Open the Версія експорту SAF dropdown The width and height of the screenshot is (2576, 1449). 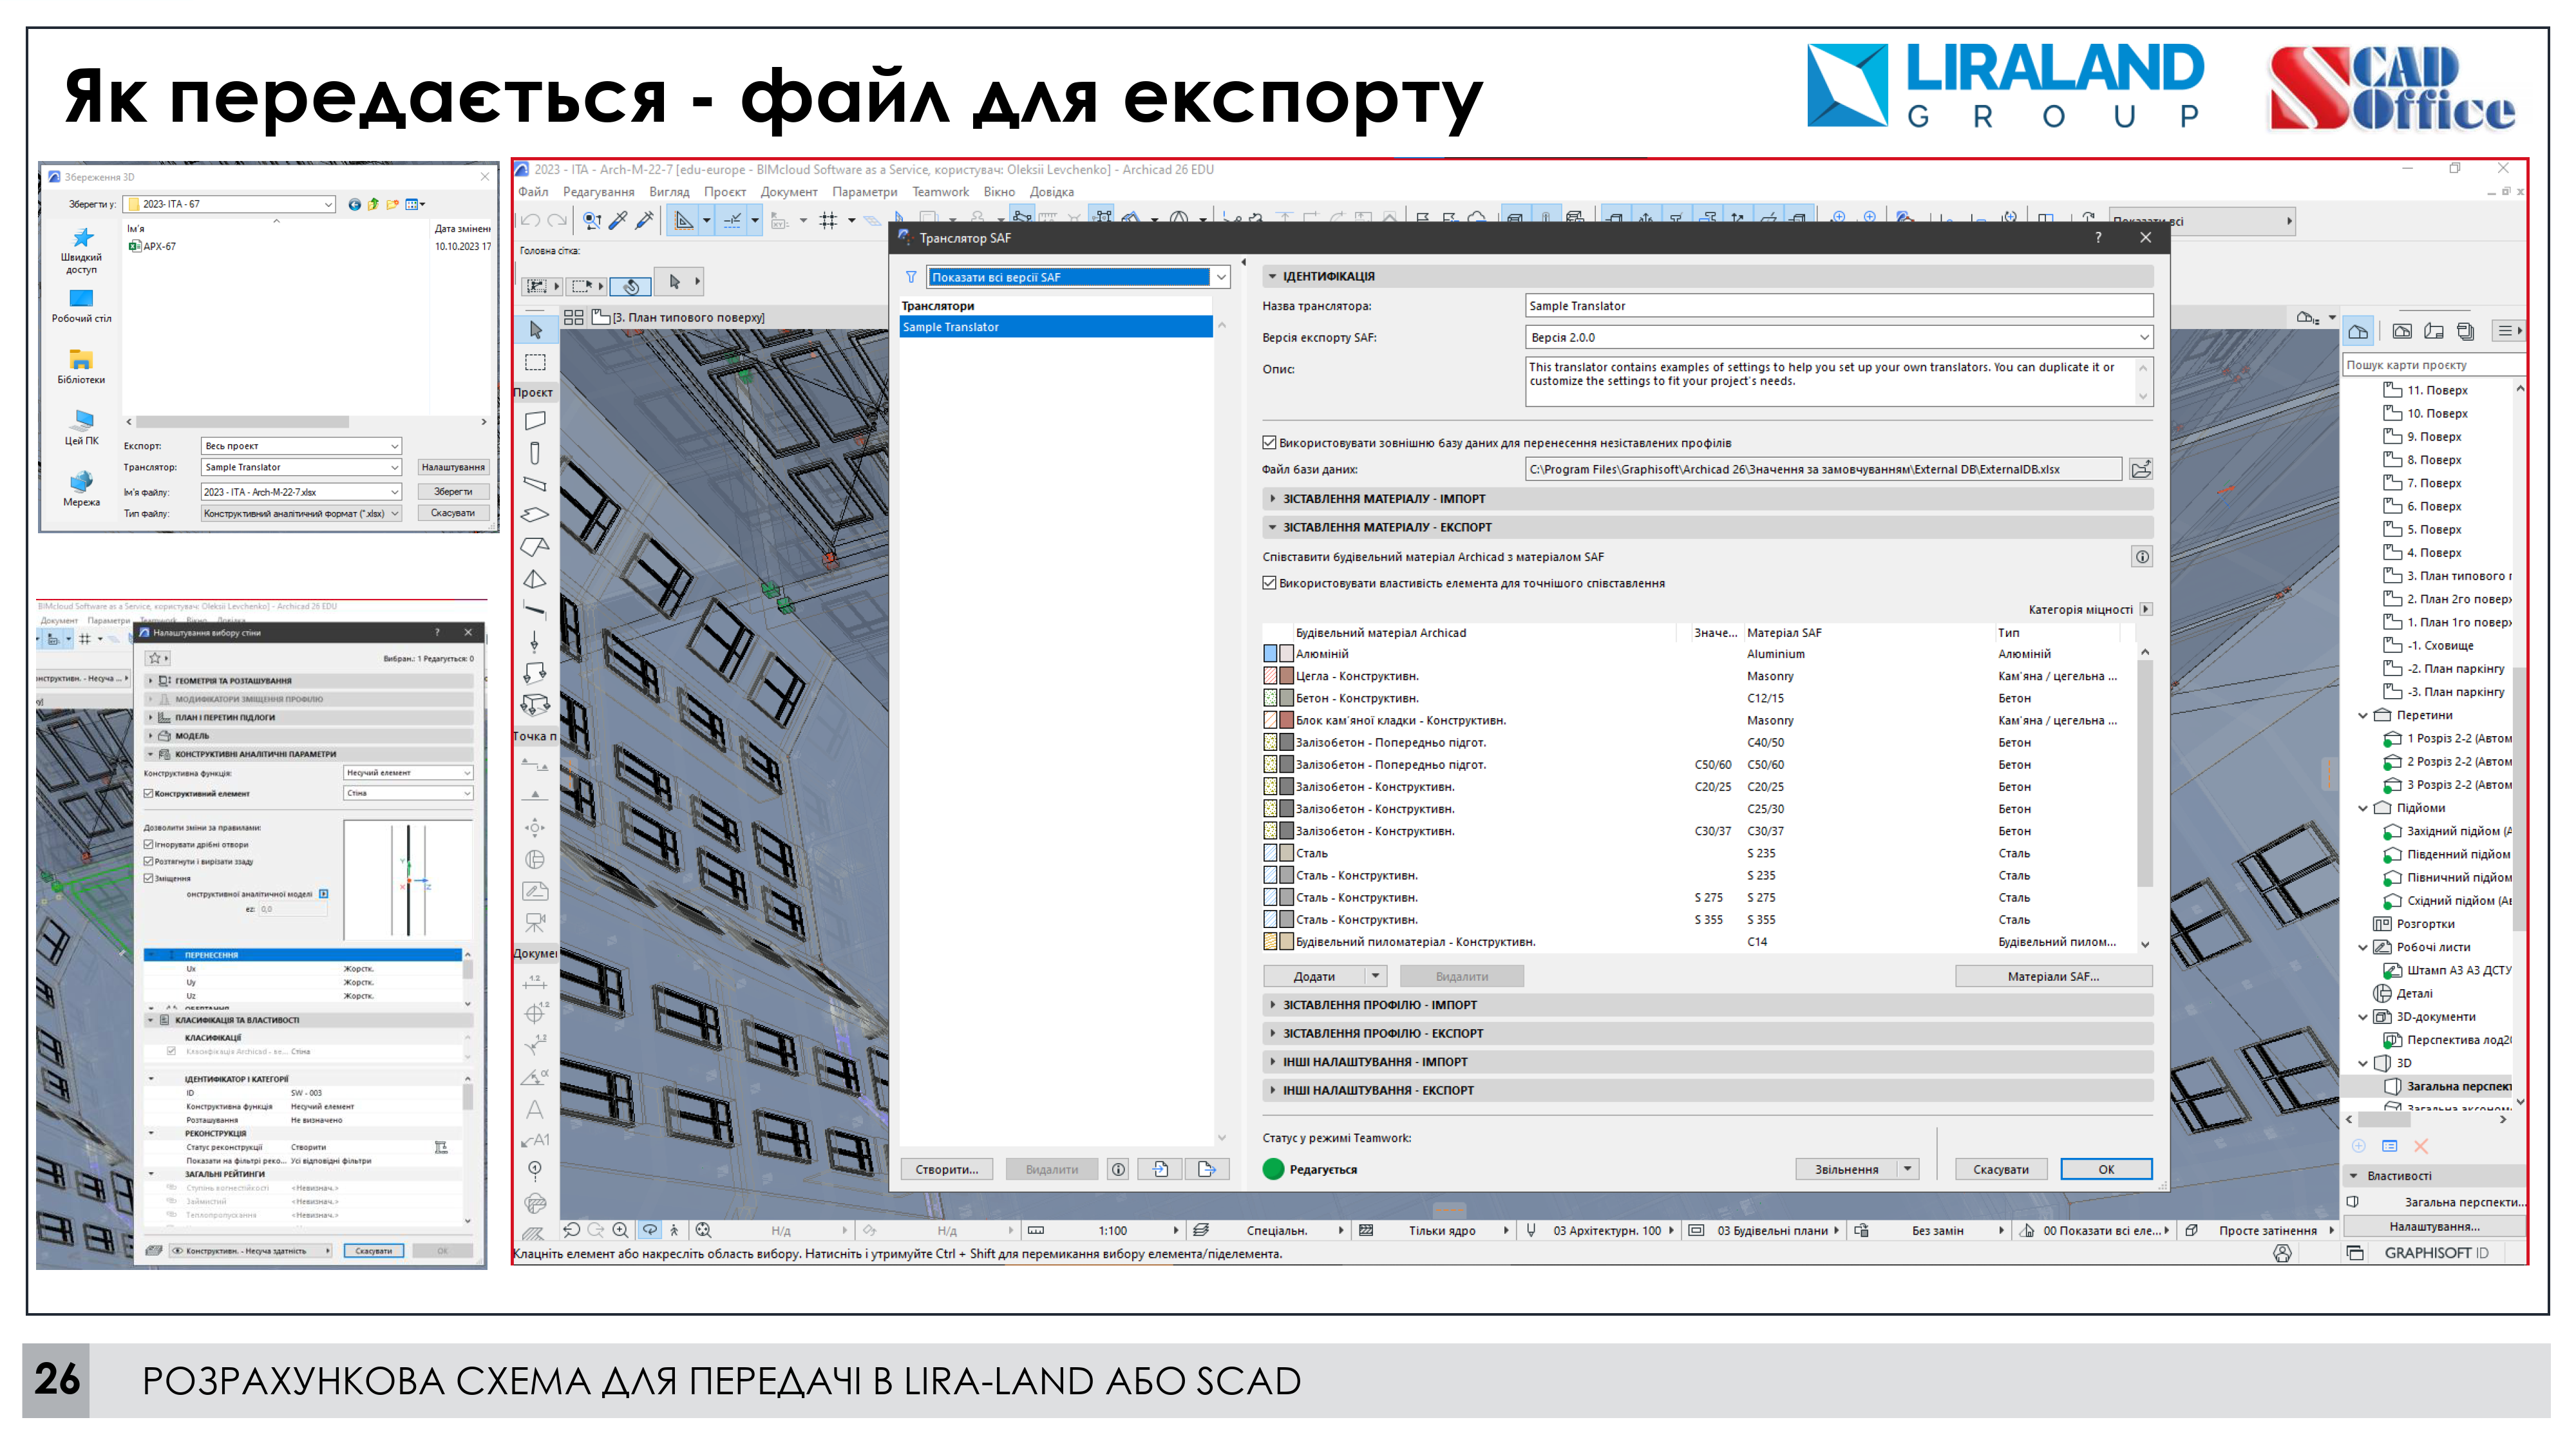[1838, 337]
